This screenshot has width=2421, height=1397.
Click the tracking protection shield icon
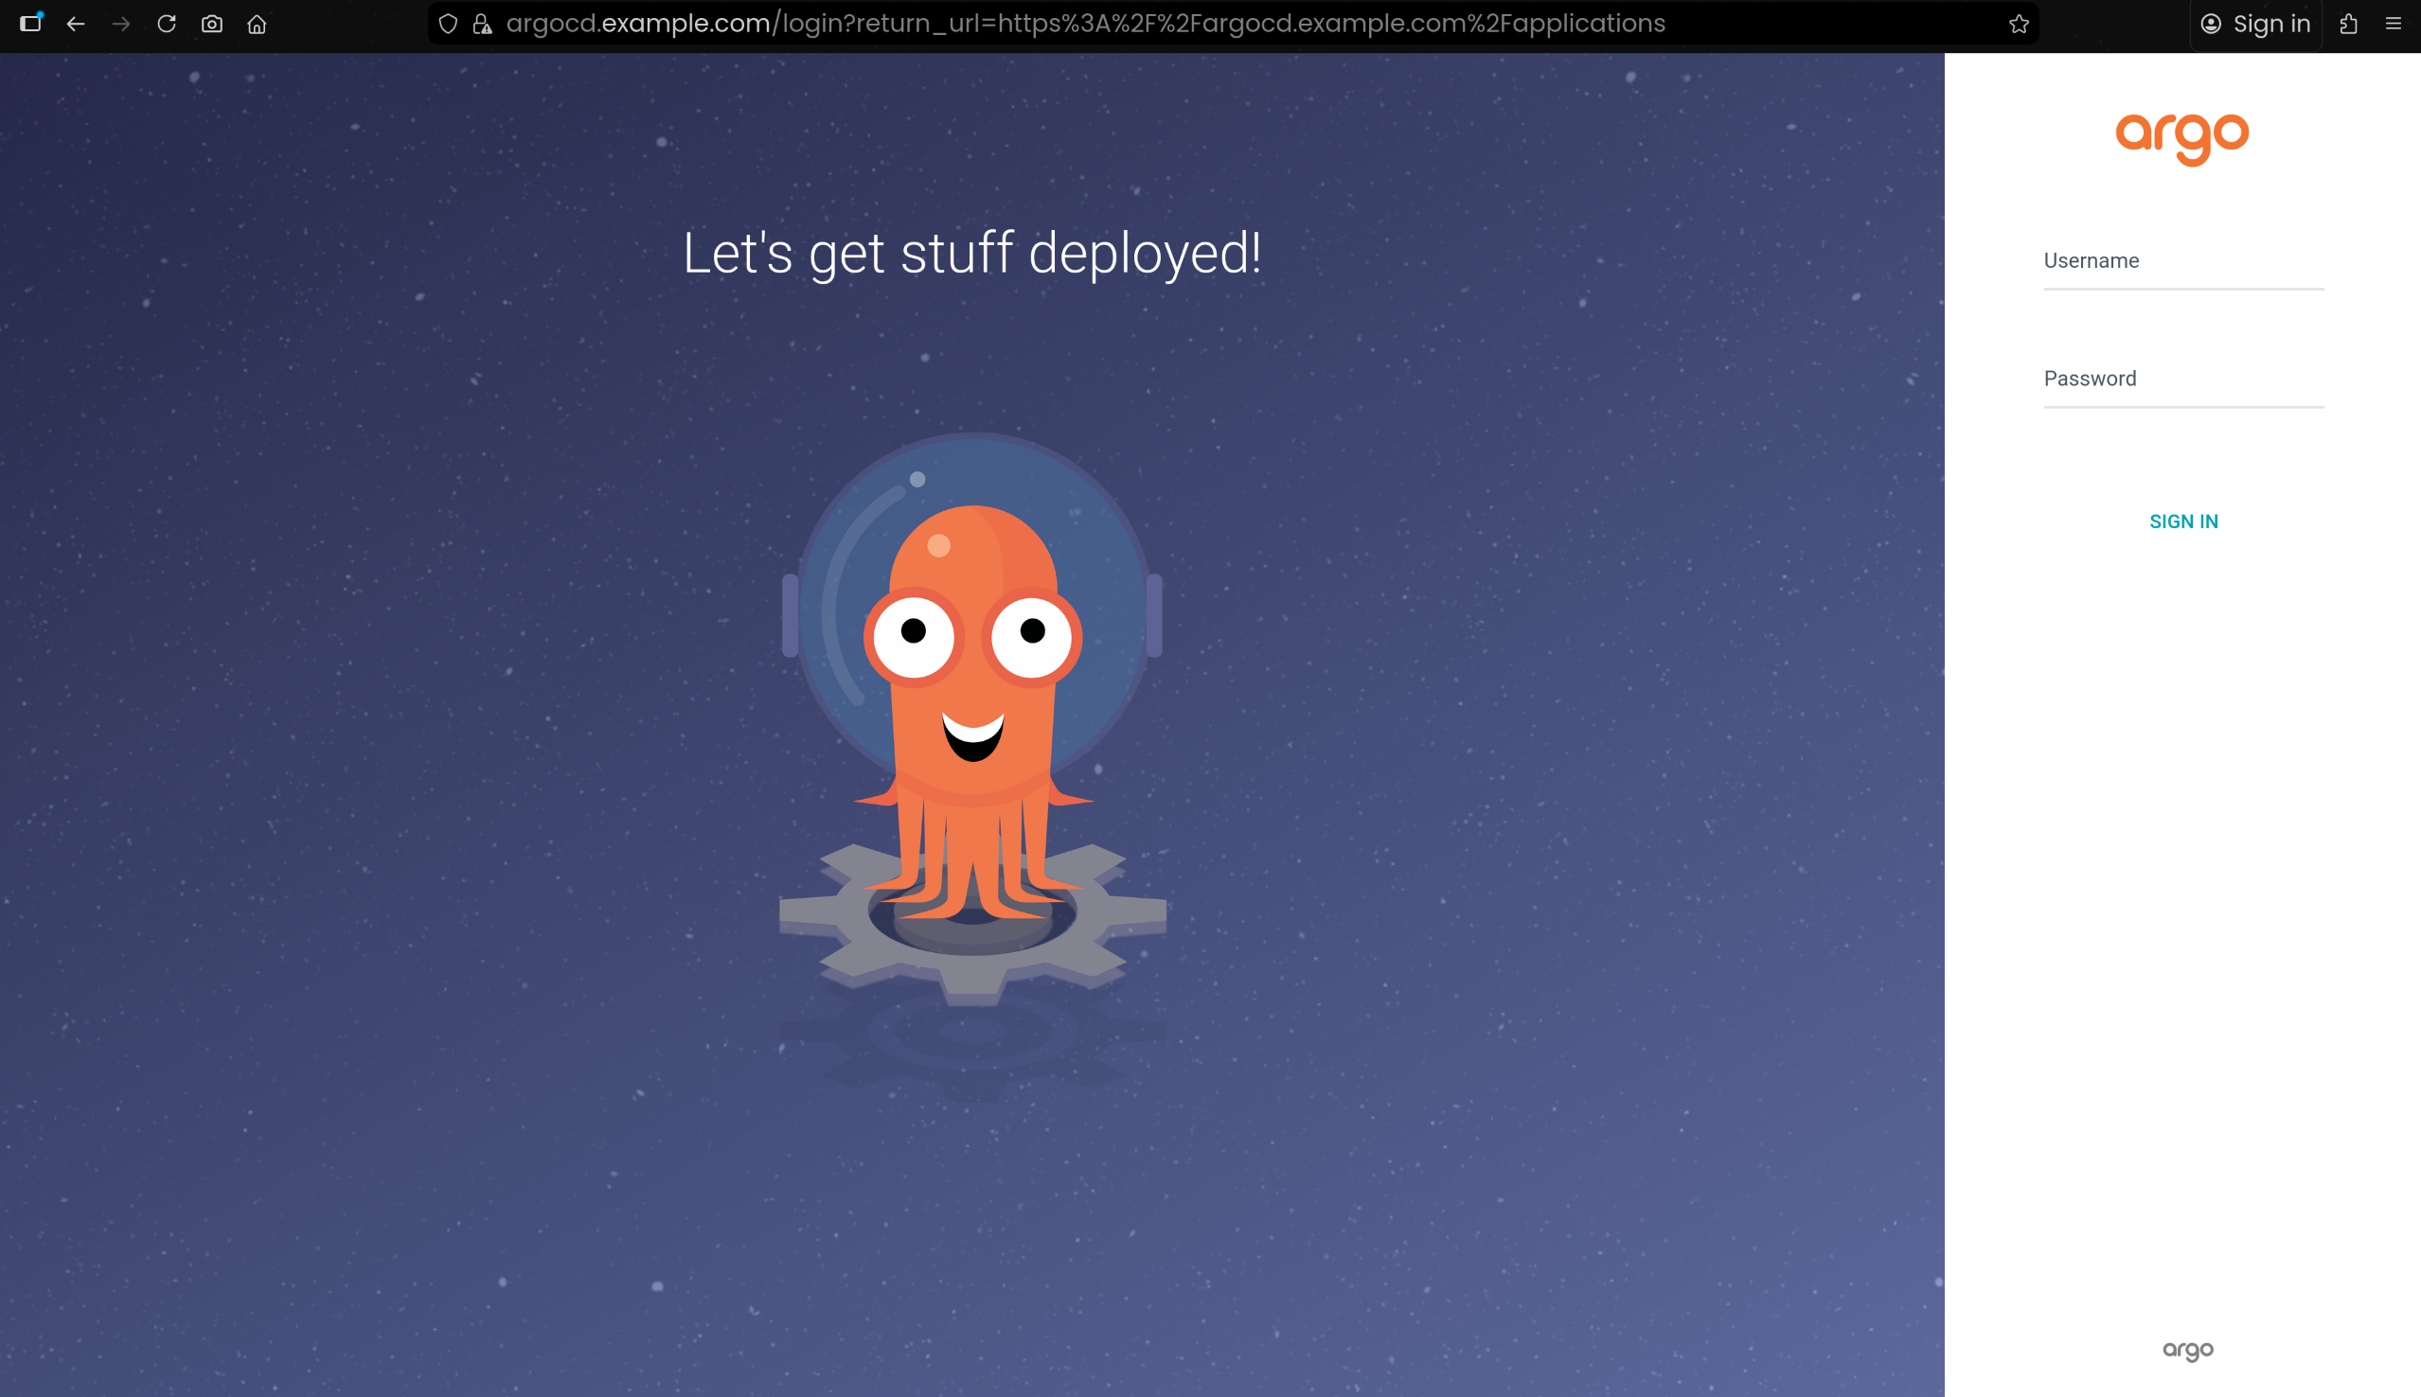(x=448, y=24)
